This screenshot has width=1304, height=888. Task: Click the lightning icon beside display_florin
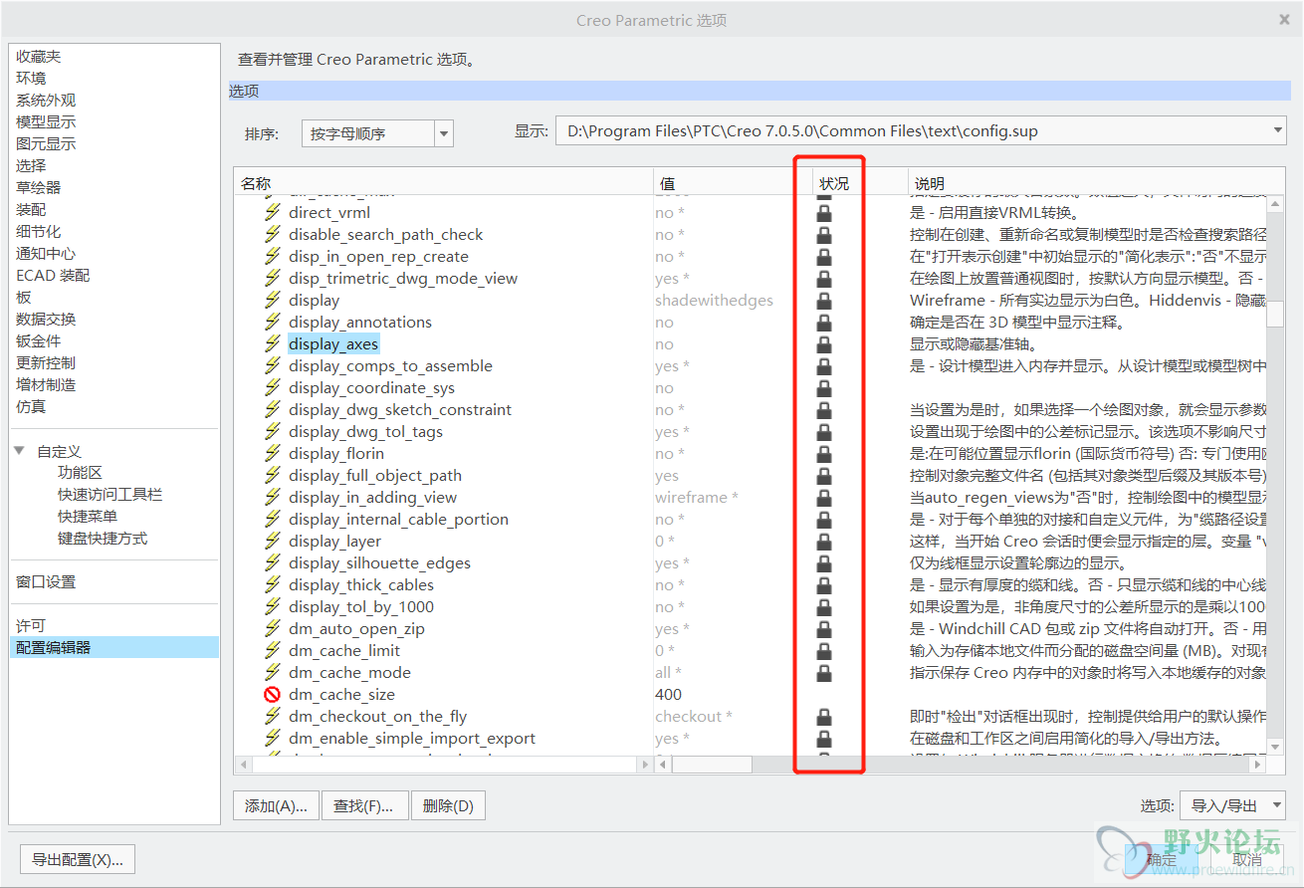[x=273, y=453]
